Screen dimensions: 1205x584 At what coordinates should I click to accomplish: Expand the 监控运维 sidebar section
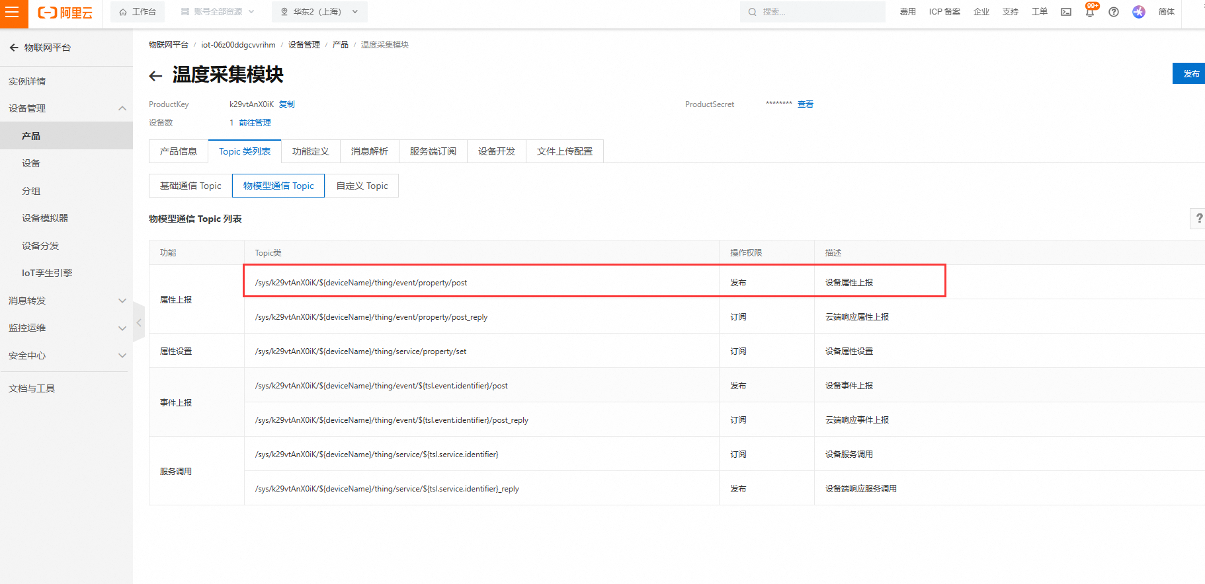pyautogui.click(x=122, y=328)
